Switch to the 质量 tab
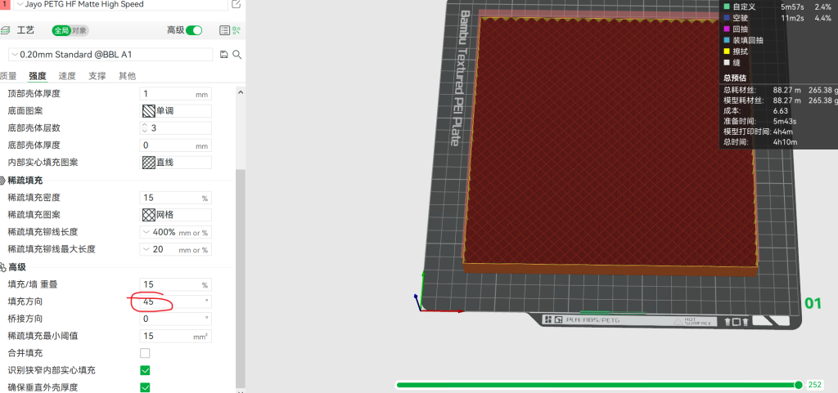This screenshot has height=393, width=838. pyautogui.click(x=7, y=76)
